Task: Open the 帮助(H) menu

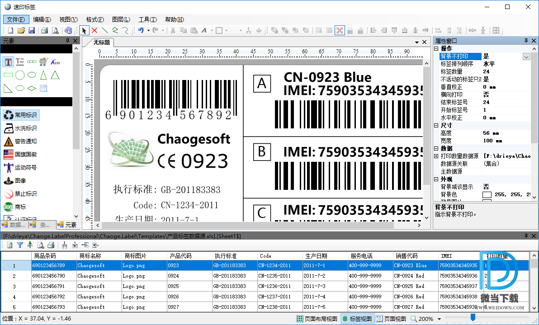Action: pyautogui.click(x=175, y=19)
